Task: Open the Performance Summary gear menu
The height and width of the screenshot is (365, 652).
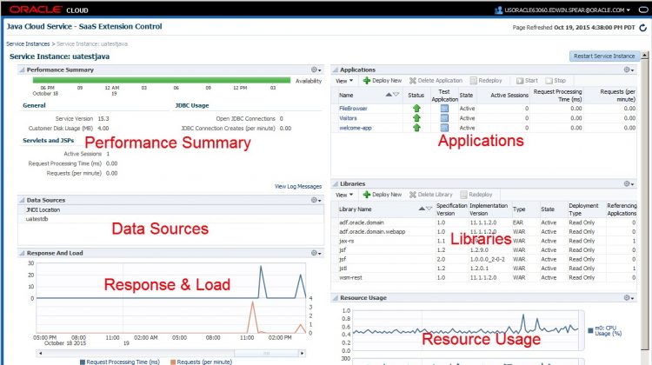Action: [316, 70]
